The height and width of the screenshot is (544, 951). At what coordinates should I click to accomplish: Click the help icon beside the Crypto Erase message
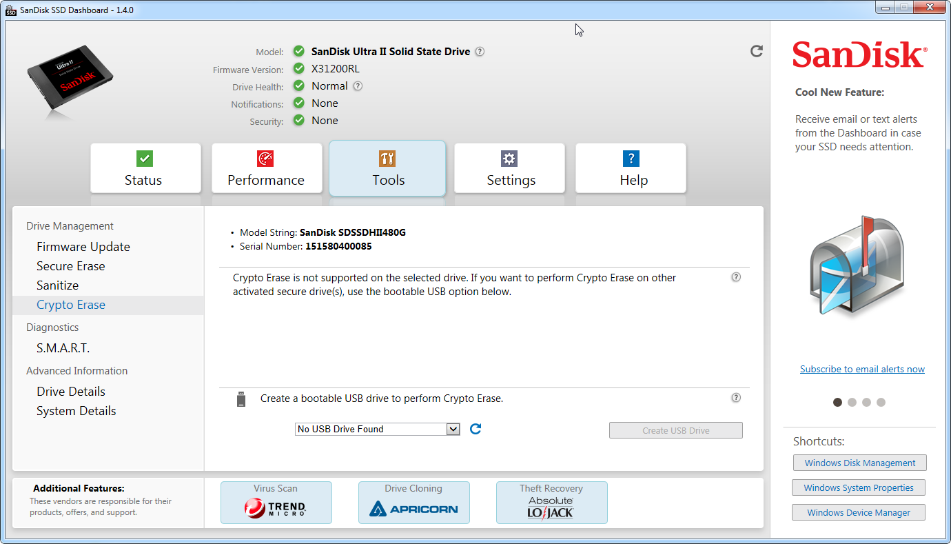pos(736,277)
